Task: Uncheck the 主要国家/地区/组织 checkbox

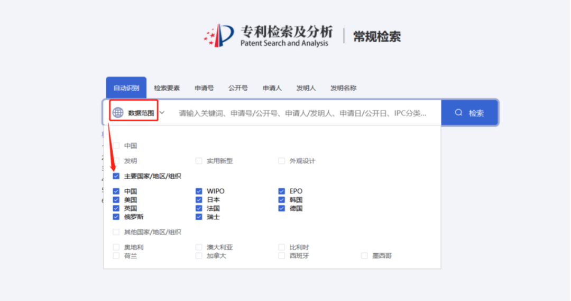Action: pos(116,176)
